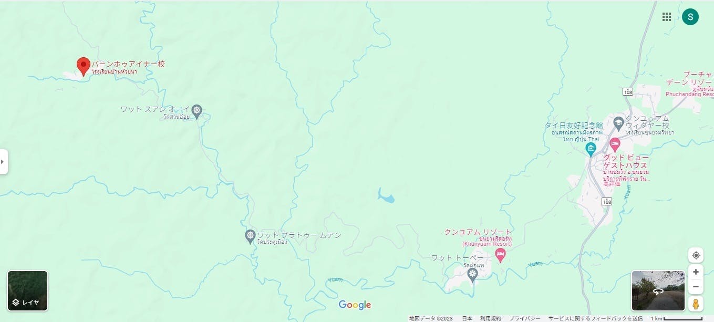Select the クンユアム ウィタヤー校 school marker
This screenshot has height=322, width=714.
tap(618, 123)
